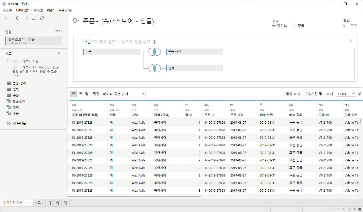Click the 지역 (인력) column header
The height and width of the screenshot is (212, 363).
167,110
